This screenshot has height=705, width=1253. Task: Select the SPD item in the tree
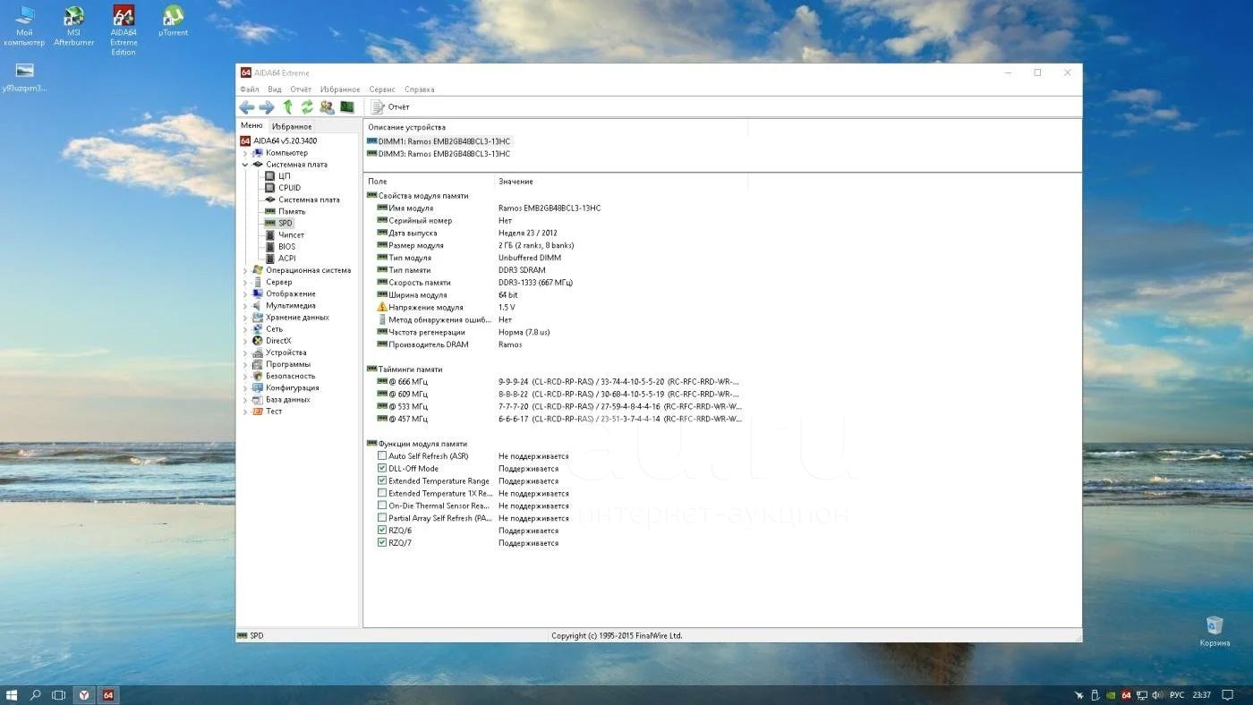click(x=285, y=223)
